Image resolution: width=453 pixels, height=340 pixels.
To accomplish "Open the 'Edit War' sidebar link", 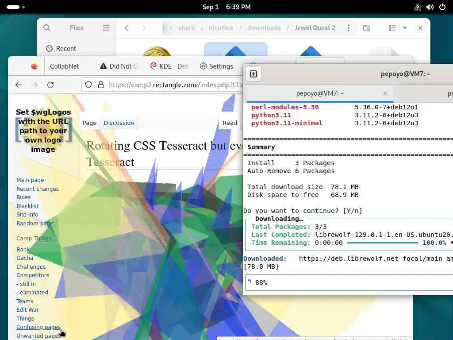I will (27, 309).
